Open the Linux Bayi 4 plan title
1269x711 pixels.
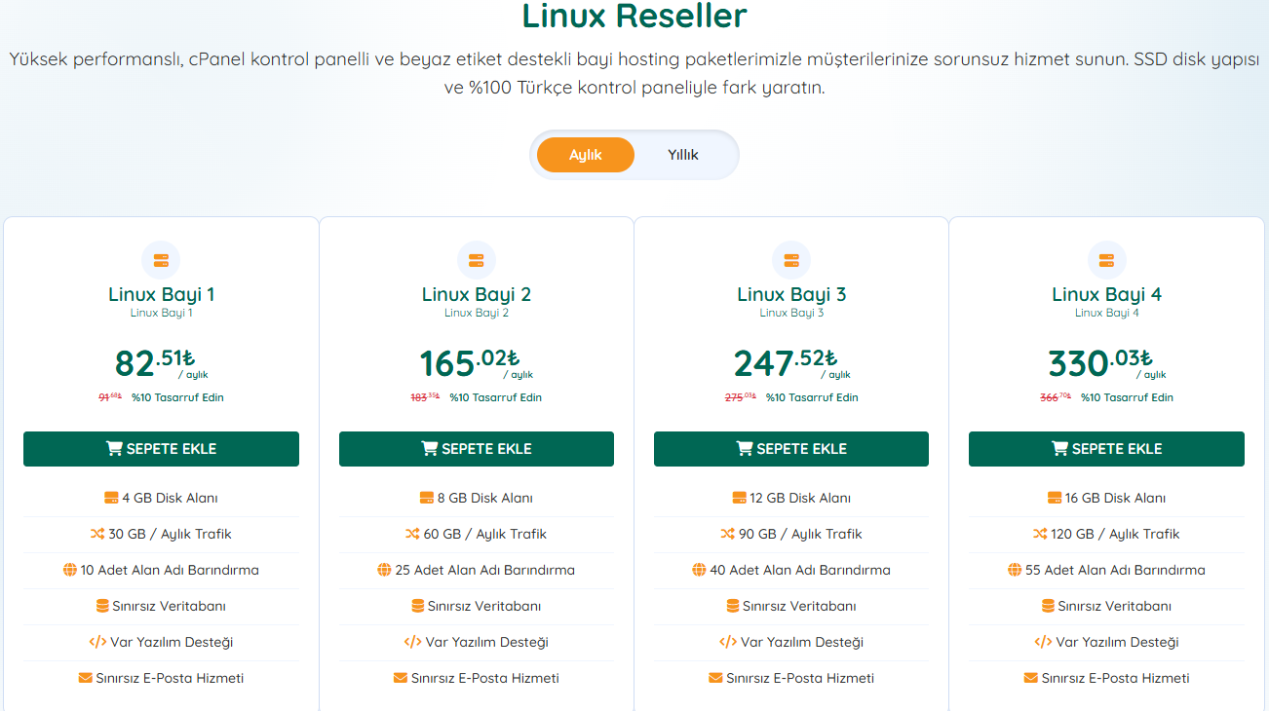tap(1106, 294)
